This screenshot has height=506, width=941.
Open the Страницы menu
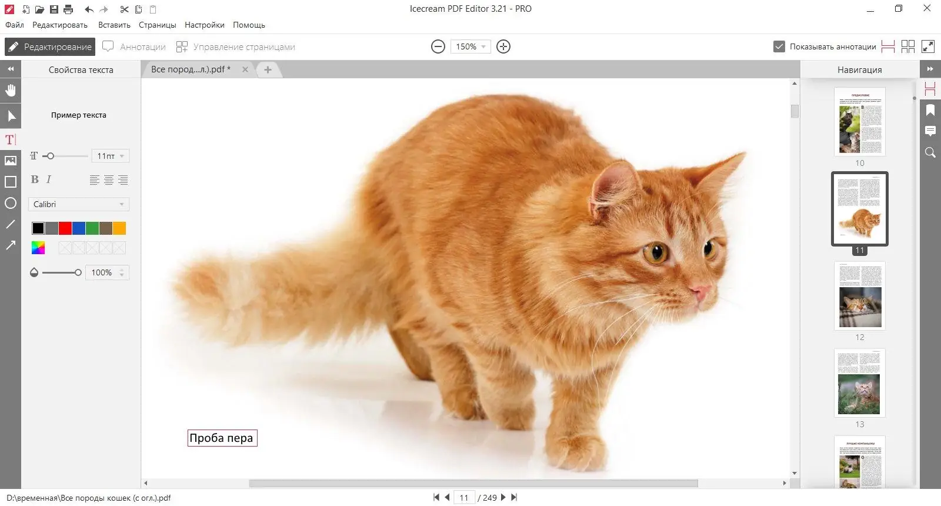(158, 25)
